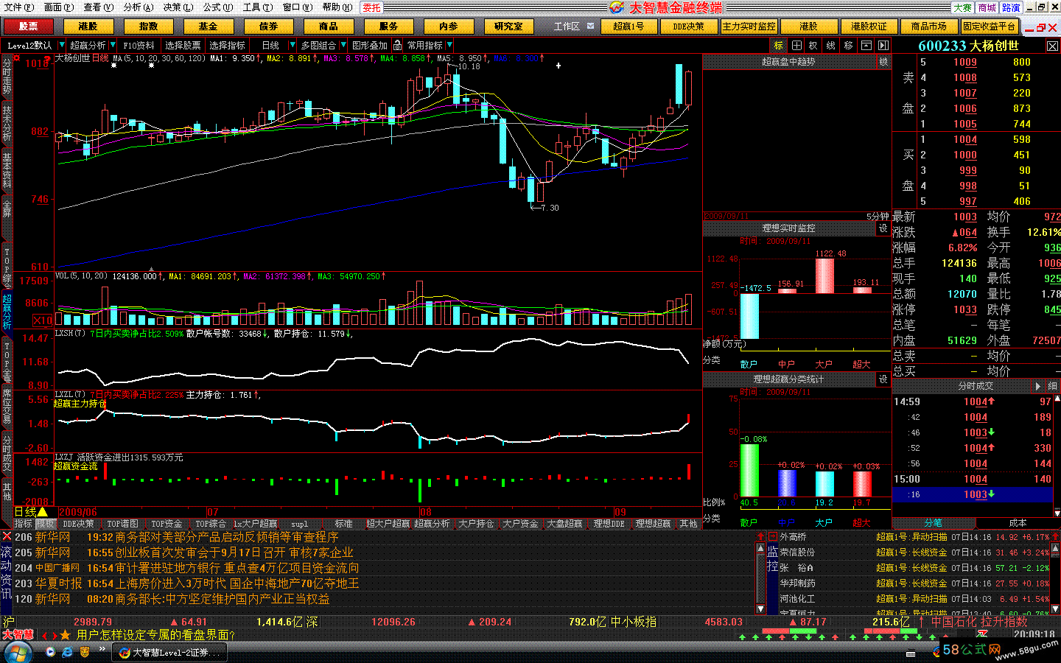Open 主力实时监控 workspace button
Image resolution: width=1061 pixels, height=663 pixels.
(x=749, y=27)
